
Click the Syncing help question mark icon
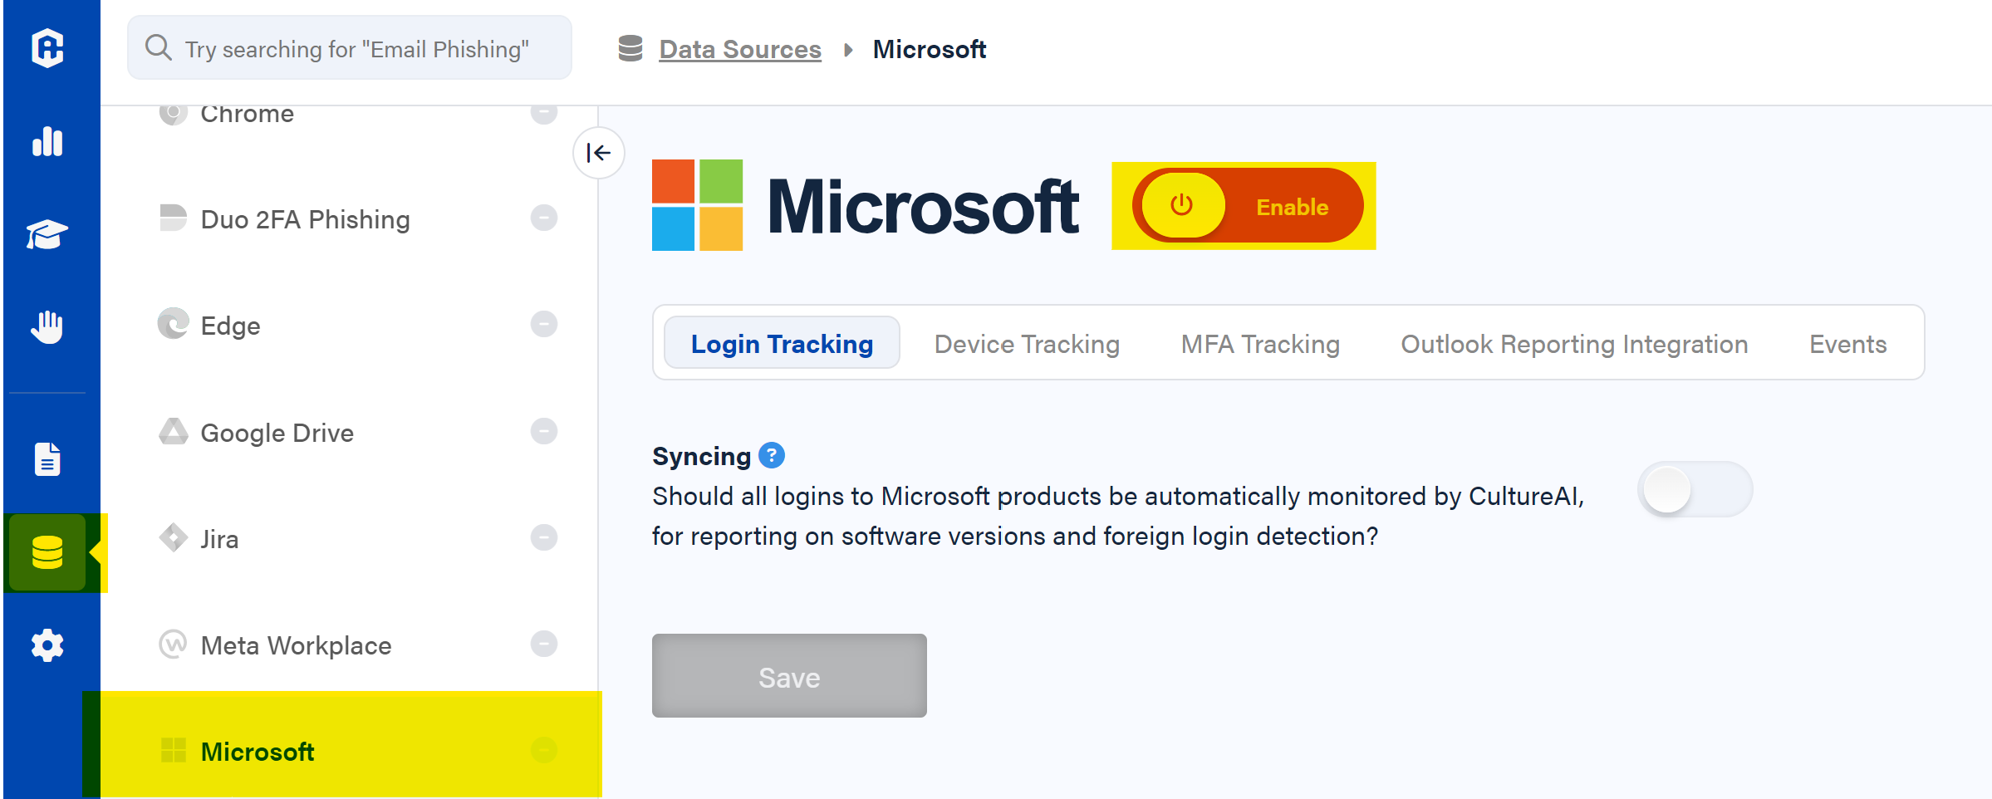(x=772, y=455)
